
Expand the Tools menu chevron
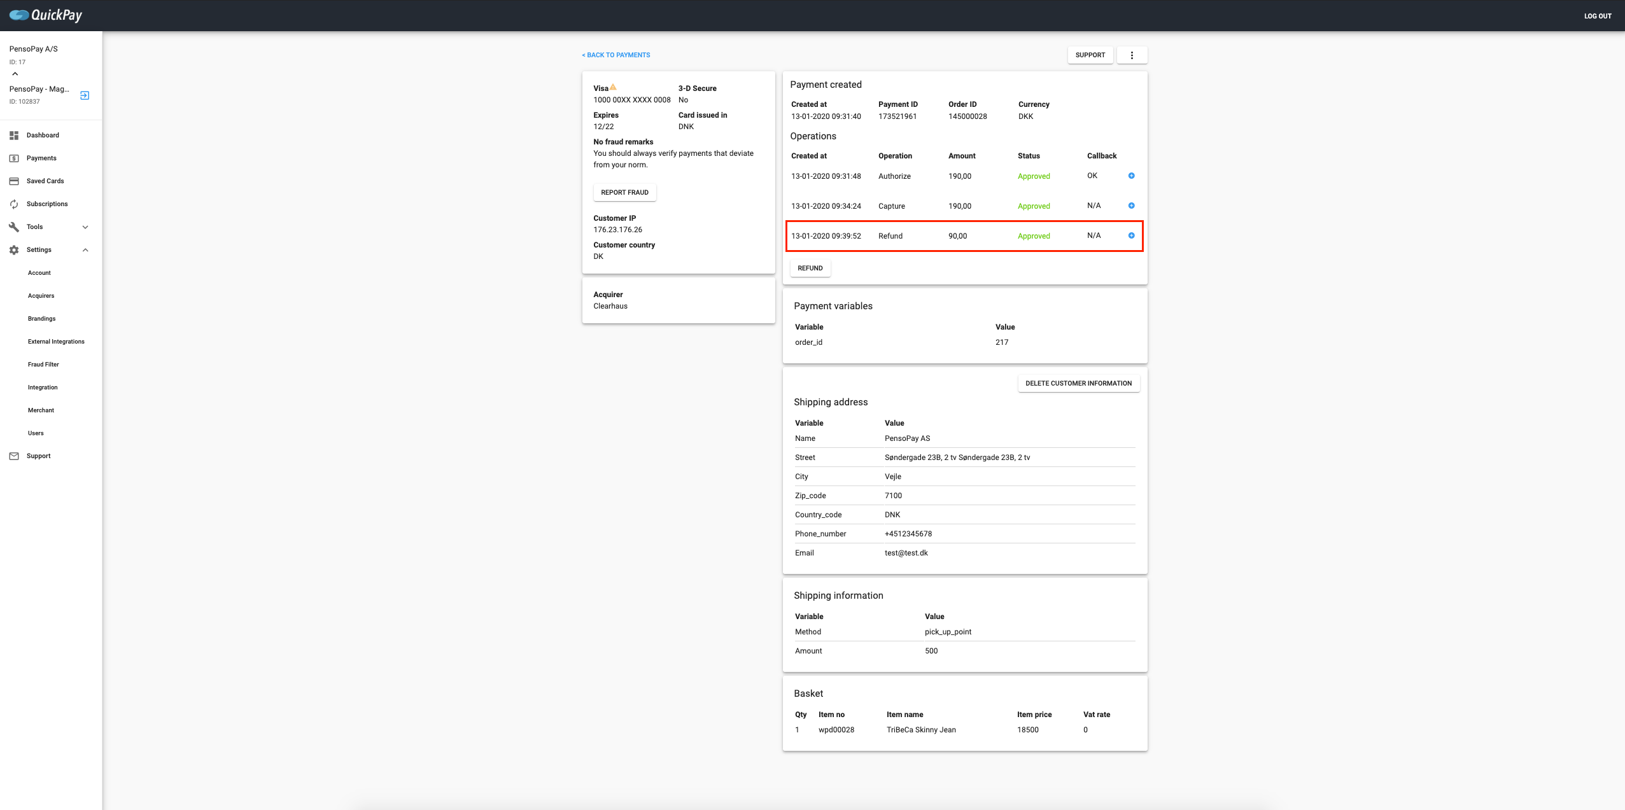(85, 227)
